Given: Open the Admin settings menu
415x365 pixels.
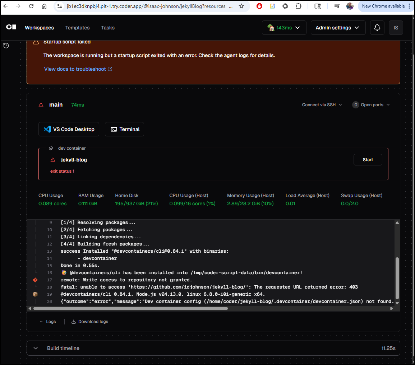Looking at the screenshot, I should pyautogui.click(x=338, y=28).
